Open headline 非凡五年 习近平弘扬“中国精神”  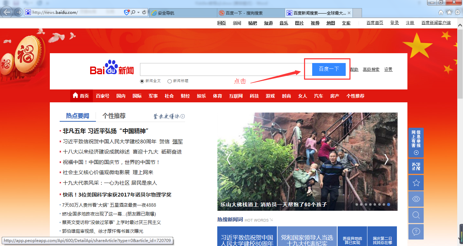(x=106, y=131)
